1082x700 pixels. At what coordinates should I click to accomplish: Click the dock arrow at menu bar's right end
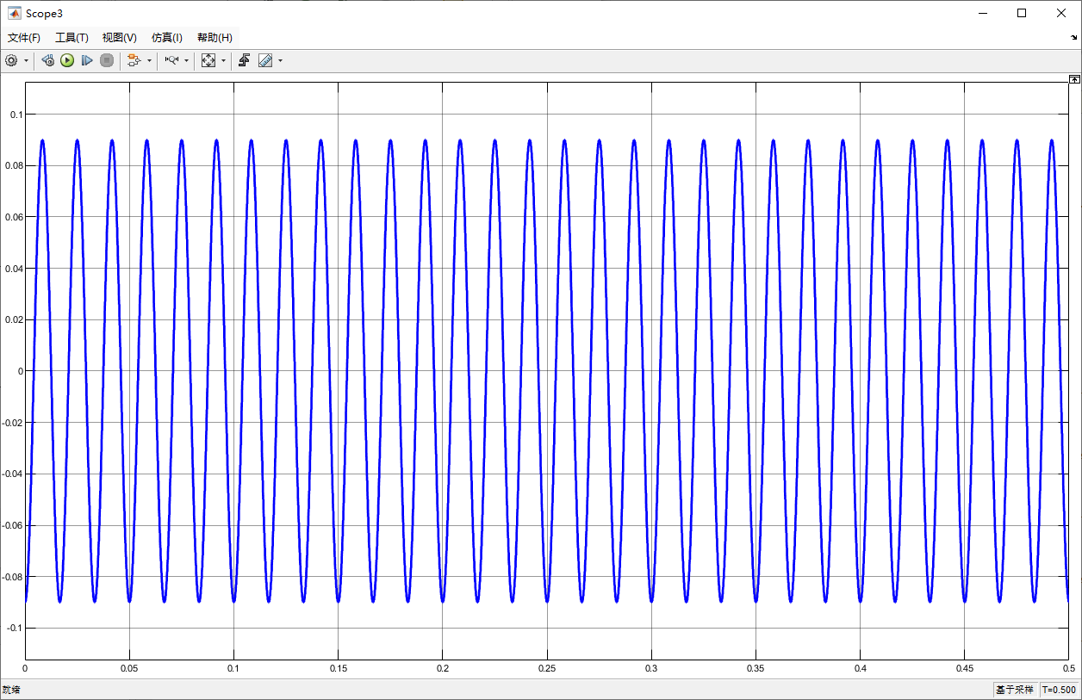1073,38
